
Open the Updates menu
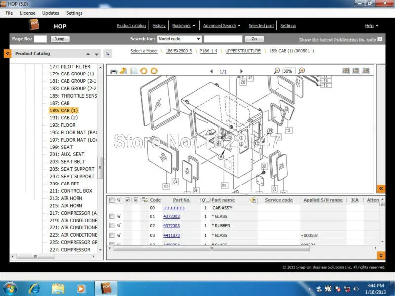pos(50,13)
